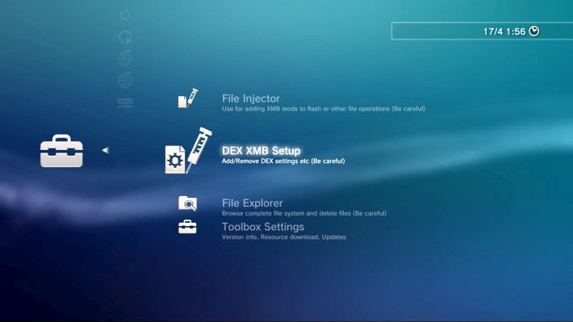This screenshot has height=322, width=573.
Task: Select the File Injector title
Action: pyautogui.click(x=251, y=98)
